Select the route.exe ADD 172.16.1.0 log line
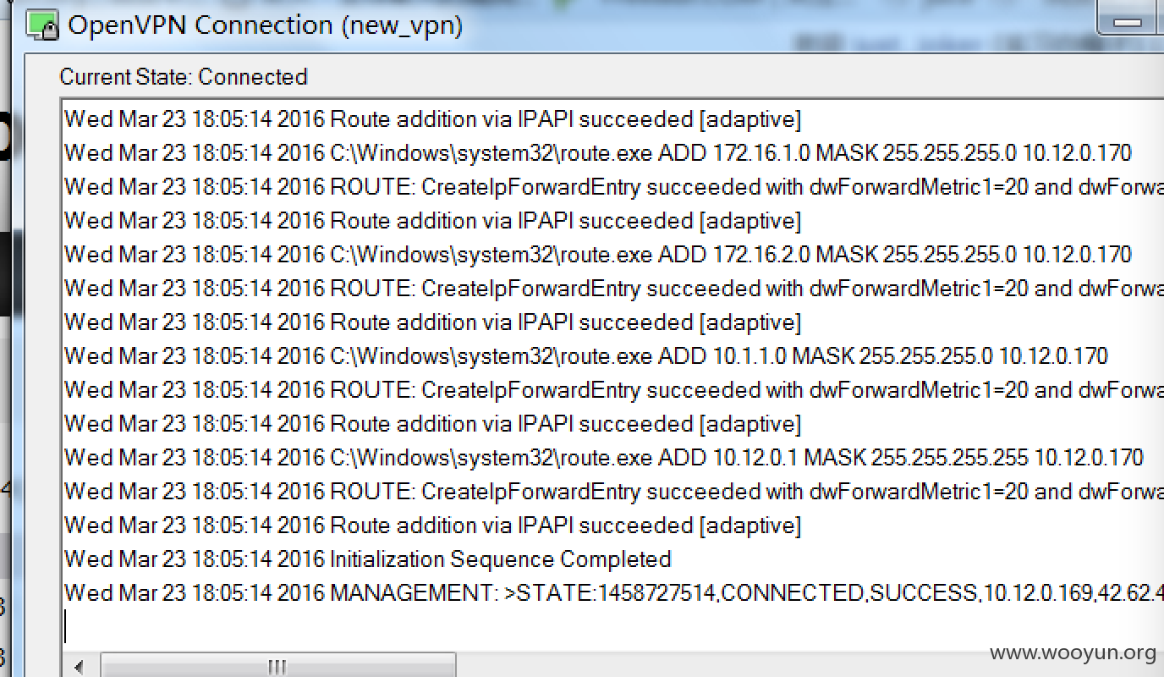 (x=597, y=153)
